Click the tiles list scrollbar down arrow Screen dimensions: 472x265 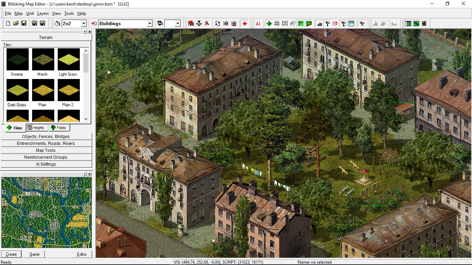coord(86,119)
